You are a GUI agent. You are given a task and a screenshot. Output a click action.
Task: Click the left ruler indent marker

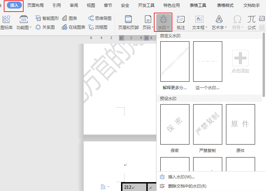(121, 38)
